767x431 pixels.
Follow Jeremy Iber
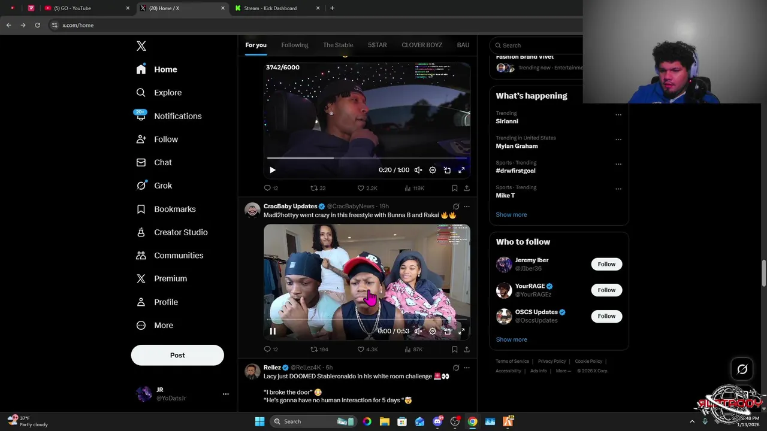(606, 264)
